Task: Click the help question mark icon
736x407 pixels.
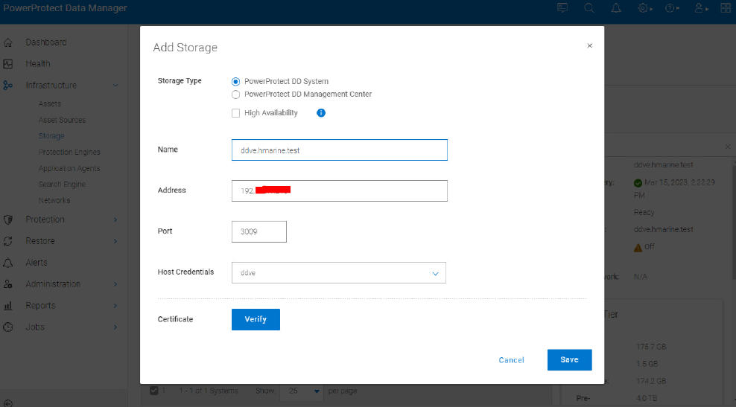Action: [670, 8]
